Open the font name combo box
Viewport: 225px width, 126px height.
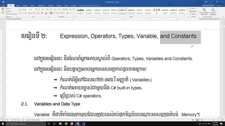pos(24,9)
